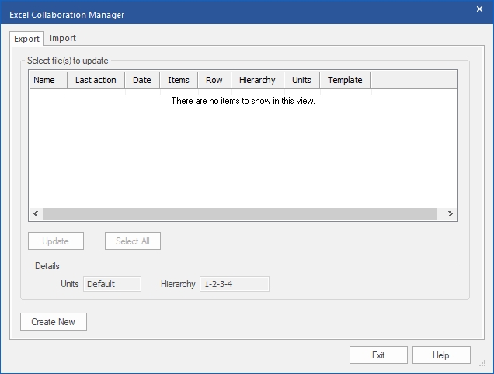Click the left scroll arrow of file list
494x374 pixels.
pyautogui.click(x=36, y=213)
